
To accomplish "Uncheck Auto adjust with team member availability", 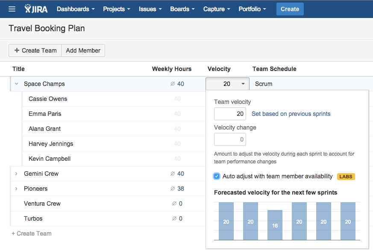I will point(217,176).
